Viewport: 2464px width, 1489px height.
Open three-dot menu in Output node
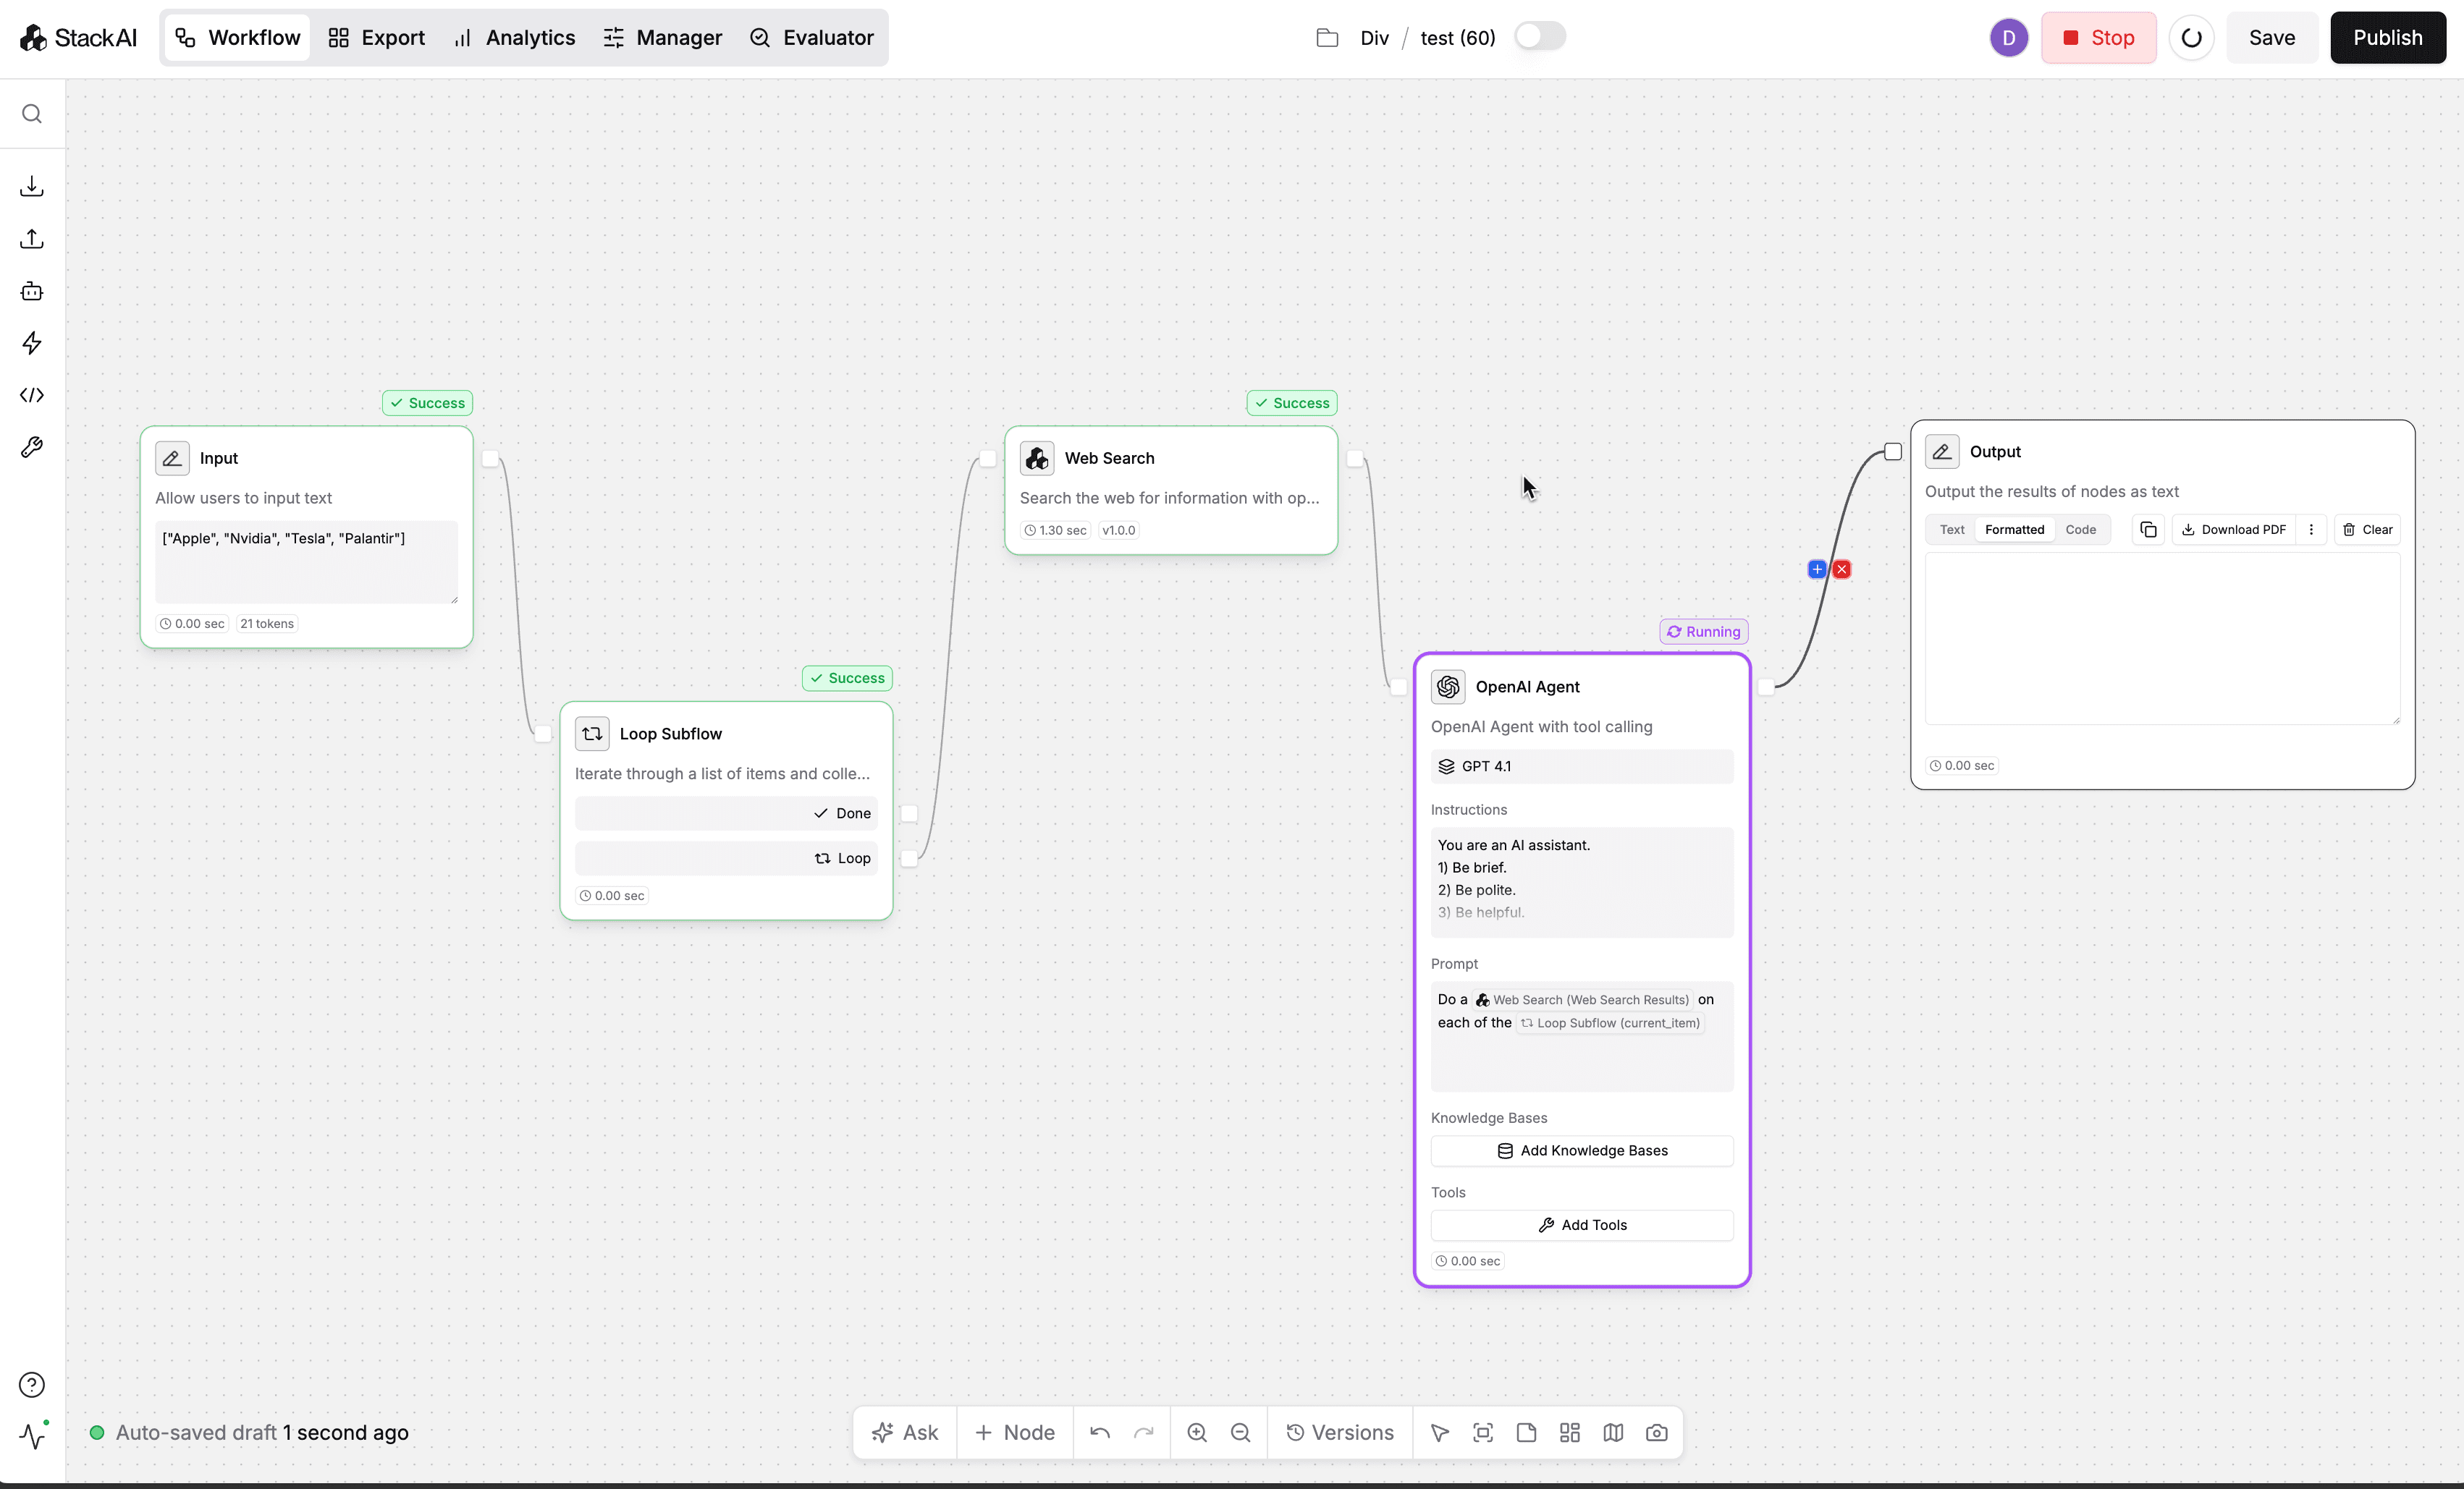2311,530
